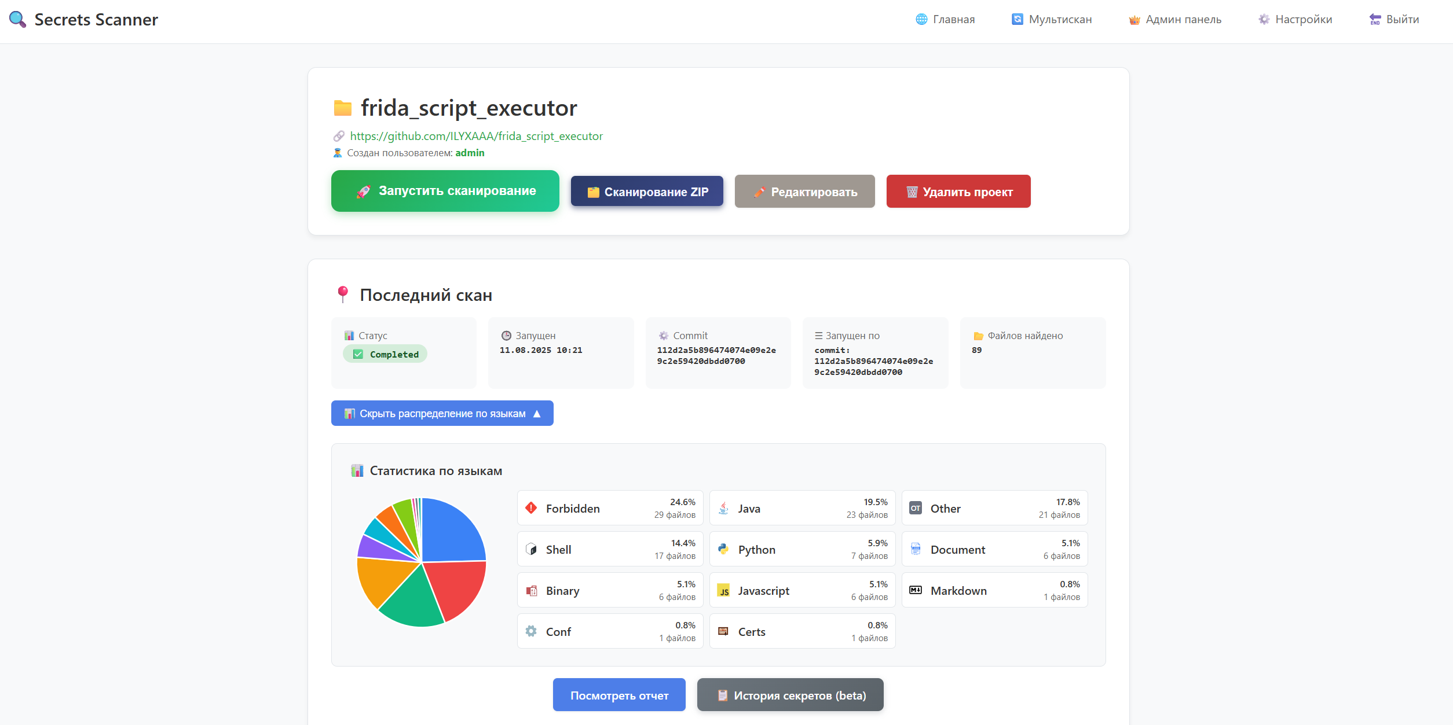The height and width of the screenshot is (725, 1453).
Task: Open the GitHub repository link
Action: pos(476,136)
